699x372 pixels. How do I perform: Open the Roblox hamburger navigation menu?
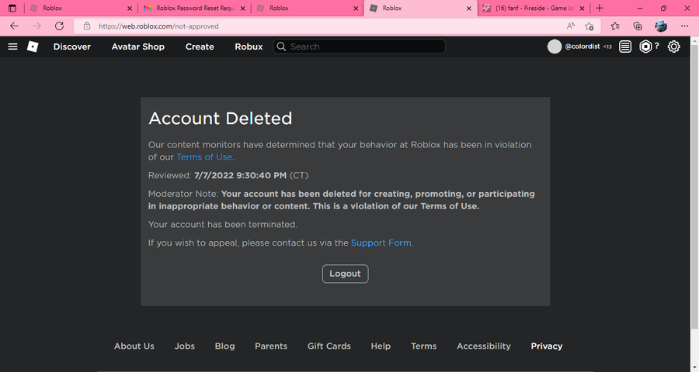pyautogui.click(x=12, y=46)
